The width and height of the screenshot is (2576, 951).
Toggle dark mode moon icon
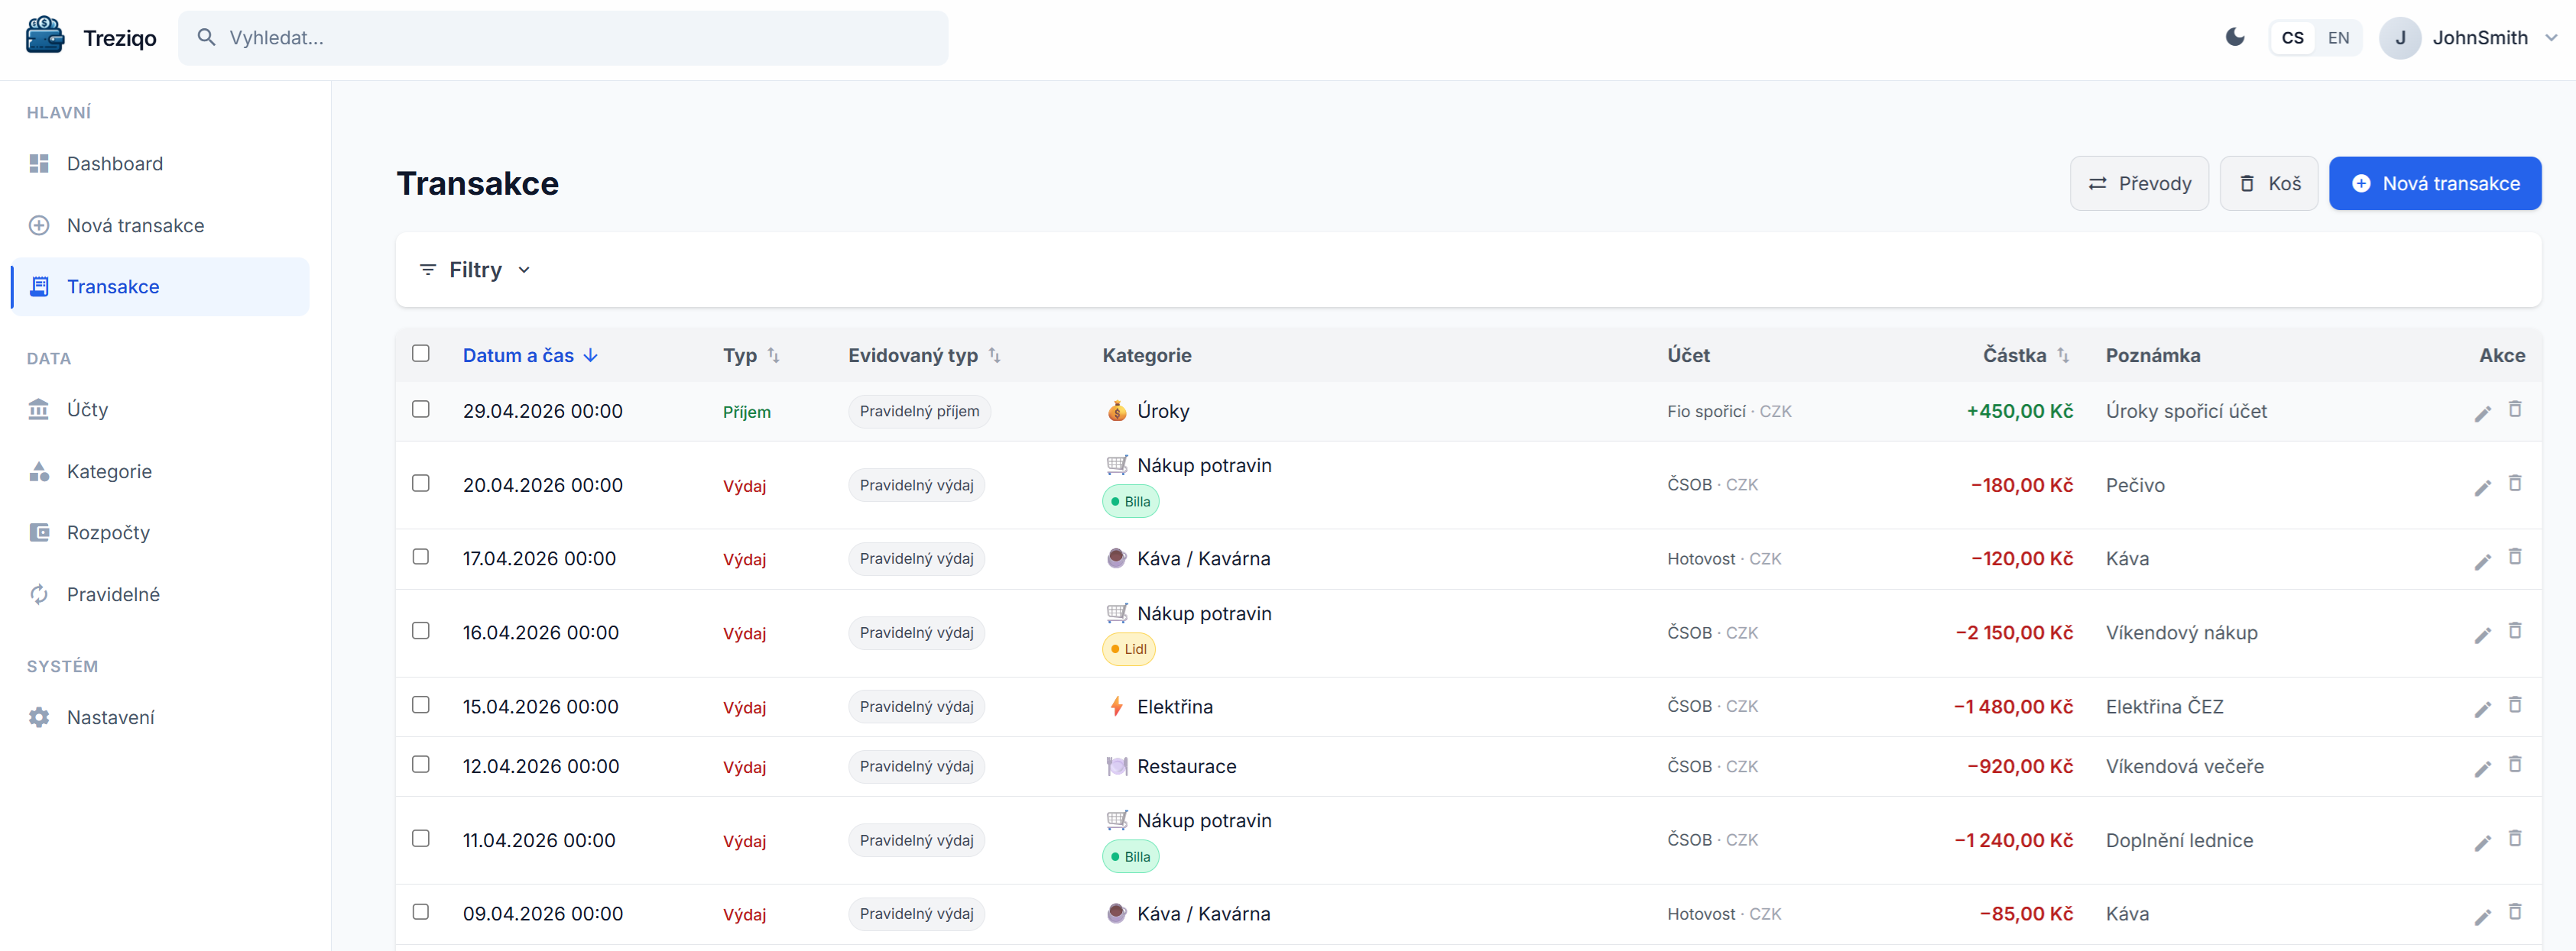(2234, 38)
